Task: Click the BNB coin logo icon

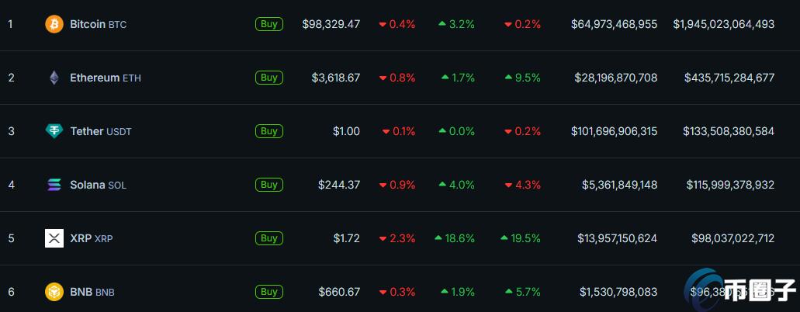Action: click(54, 292)
